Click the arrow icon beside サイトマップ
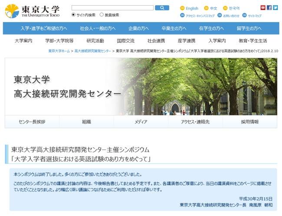This screenshot has height=216, width=282. (244, 15)
